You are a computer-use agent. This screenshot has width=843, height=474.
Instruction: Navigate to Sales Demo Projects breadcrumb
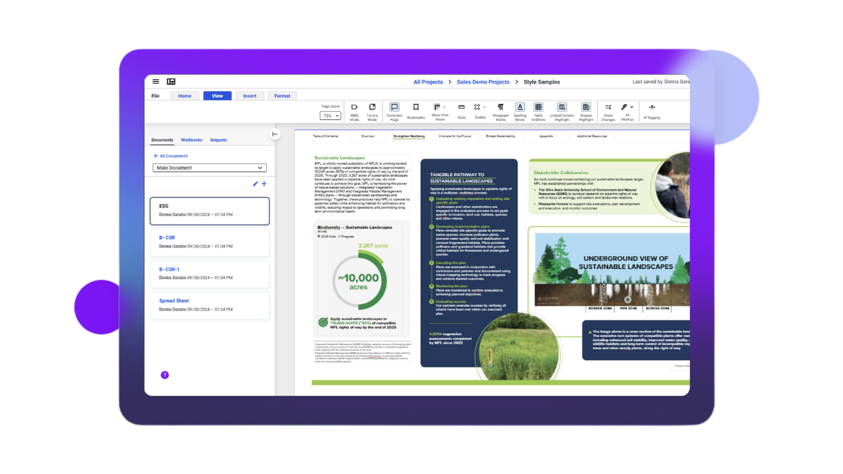483,82
